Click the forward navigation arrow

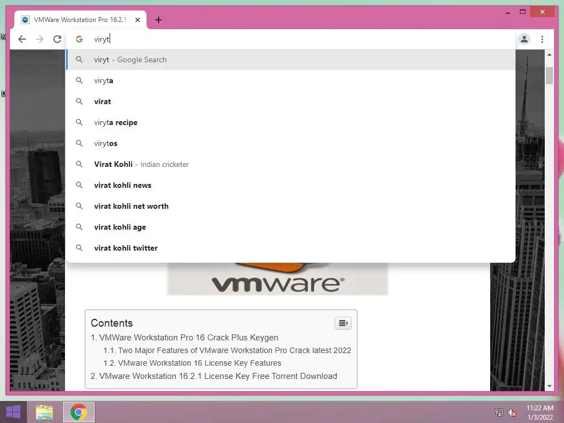pyautogui.click(x=40, y=39)
